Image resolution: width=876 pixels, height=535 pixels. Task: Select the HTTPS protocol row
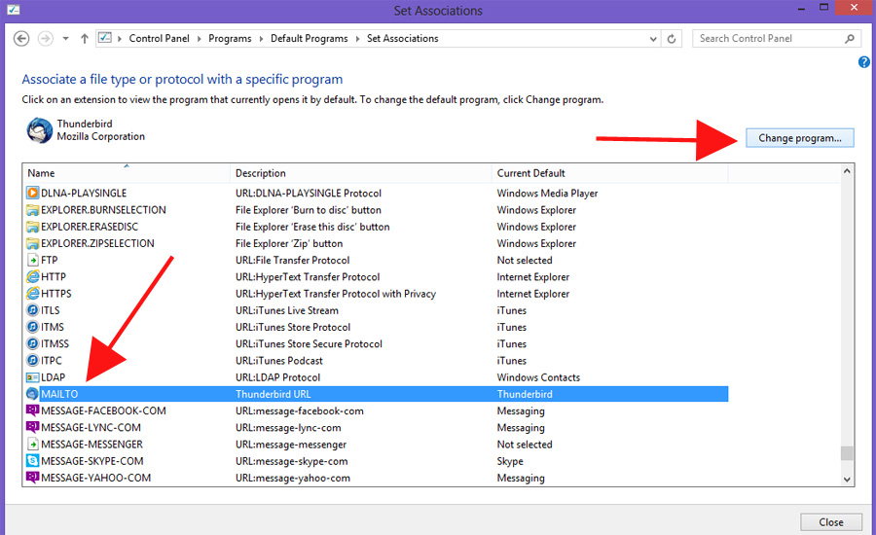tap(377, 294)
